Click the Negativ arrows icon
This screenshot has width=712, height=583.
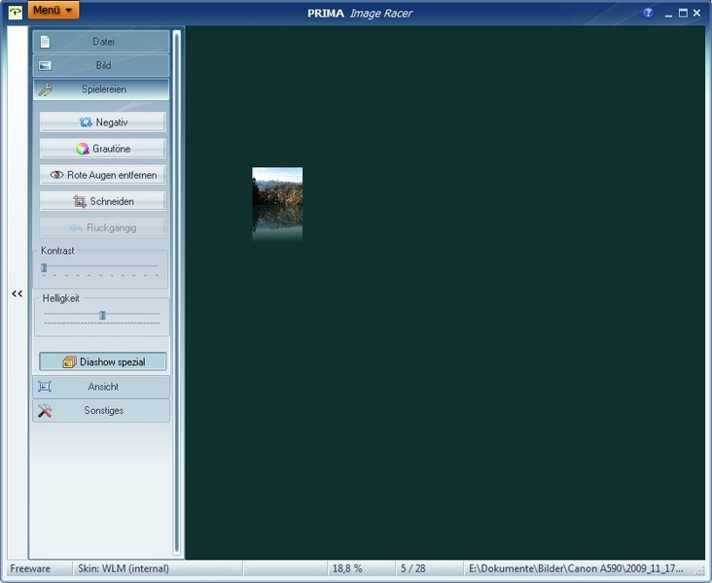pyautogui.click(x=86, y=122)
